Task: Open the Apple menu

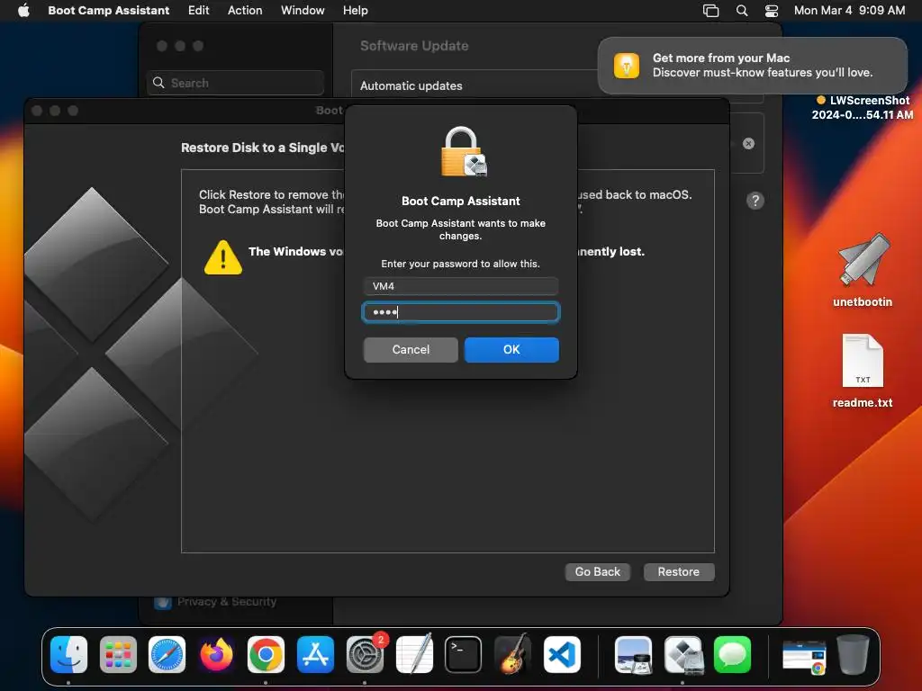Action: (x=23, y=10)
